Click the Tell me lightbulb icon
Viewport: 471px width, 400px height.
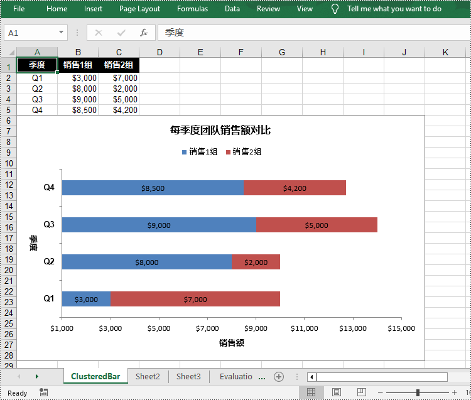(x=335, y=9)
